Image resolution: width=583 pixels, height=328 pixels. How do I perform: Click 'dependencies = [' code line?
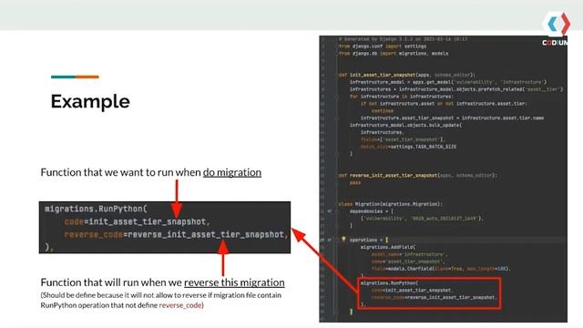pyautogui.click(x=372, y=211)
